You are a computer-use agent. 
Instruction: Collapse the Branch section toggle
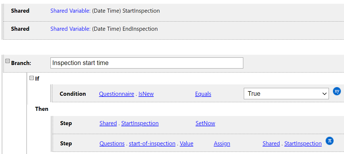click(x=8, y=61)
